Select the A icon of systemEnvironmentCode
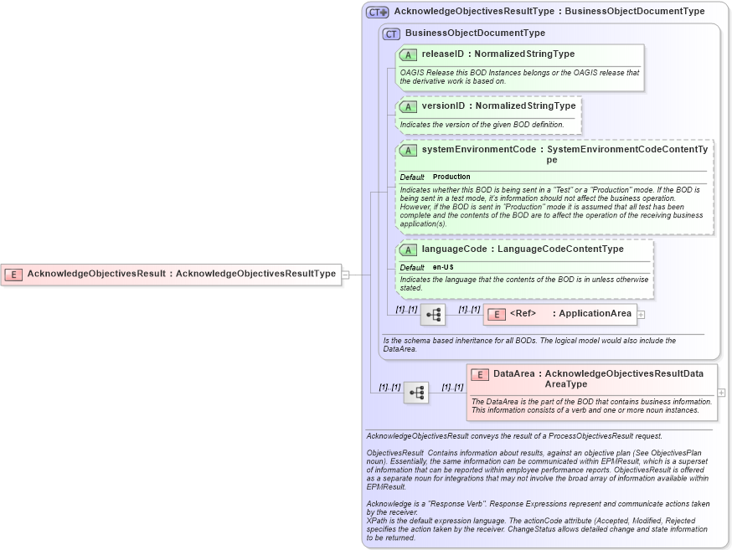Viewport: 732px width, 550px height. (408, 150)
